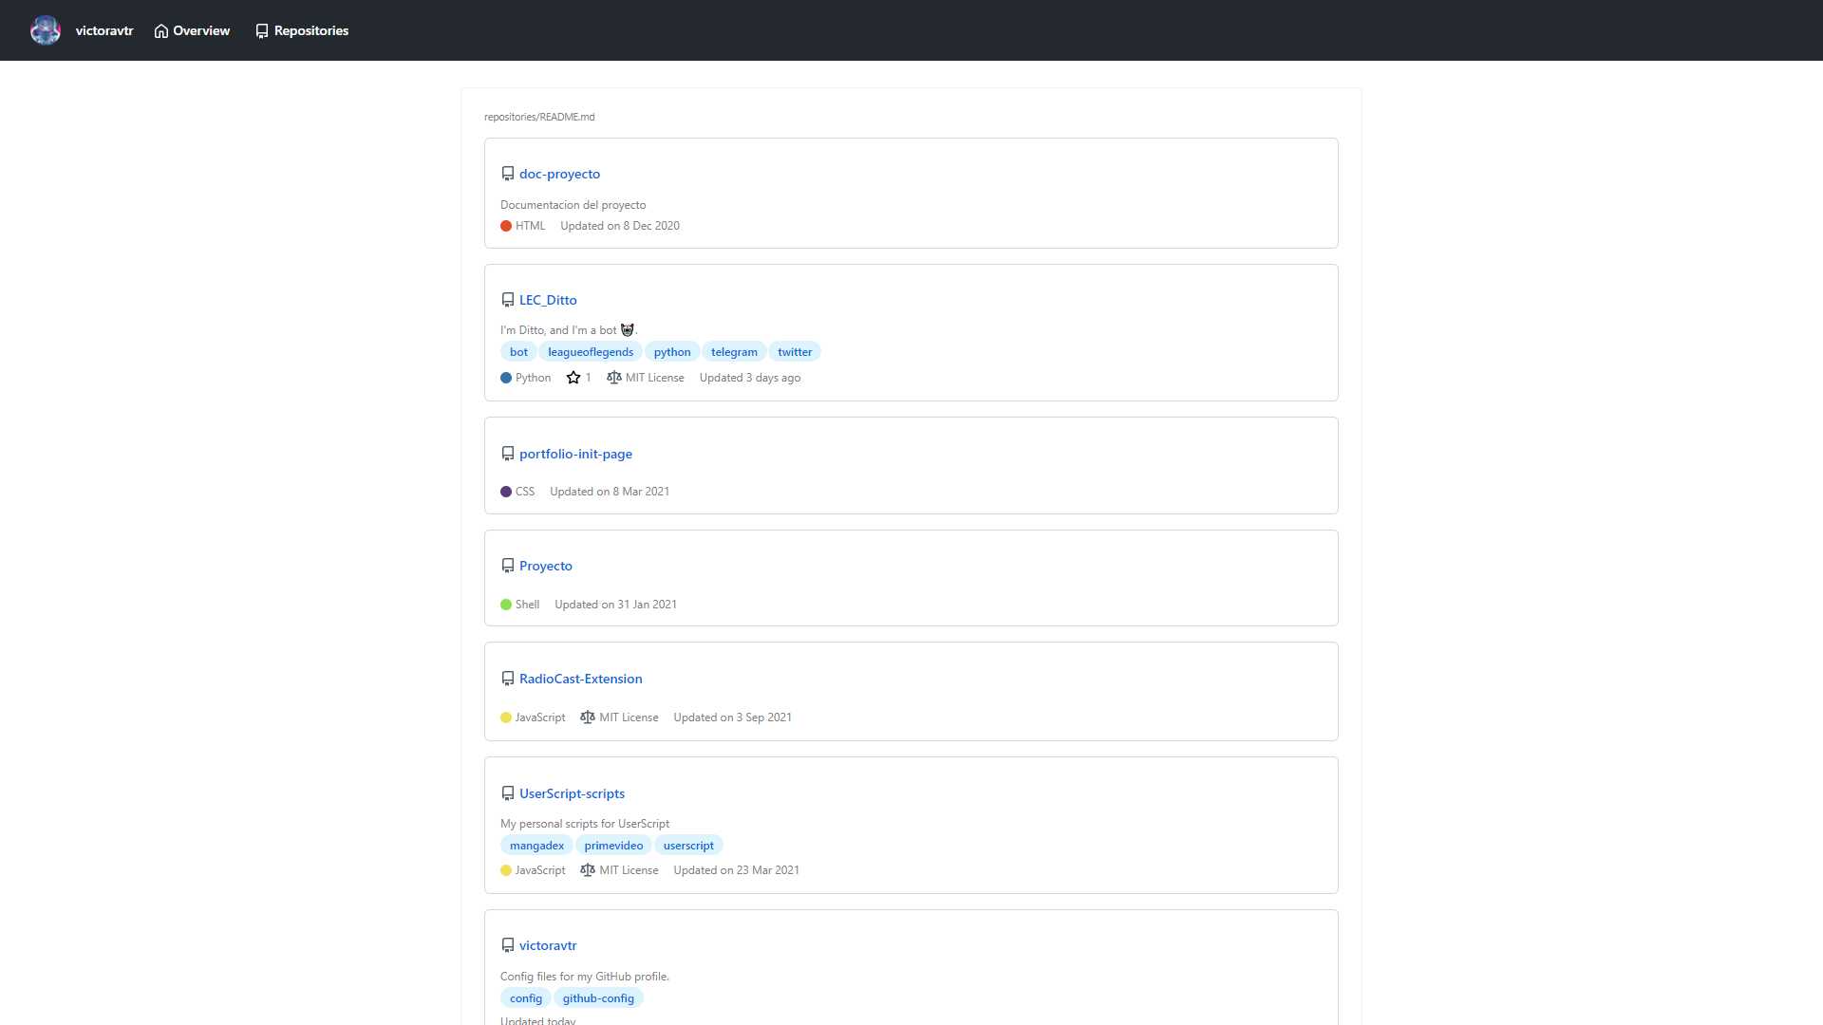Select the mangadex topic tag
This screenshot has width=1823, height=1025.
pos(536,846)
